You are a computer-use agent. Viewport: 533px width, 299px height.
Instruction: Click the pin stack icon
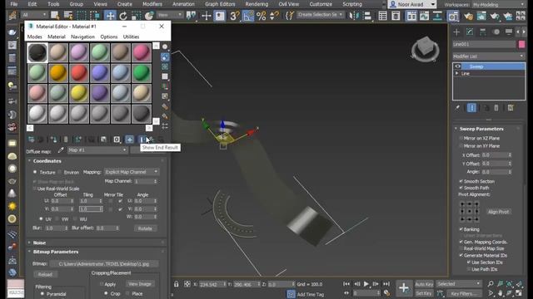click(457, 108)
